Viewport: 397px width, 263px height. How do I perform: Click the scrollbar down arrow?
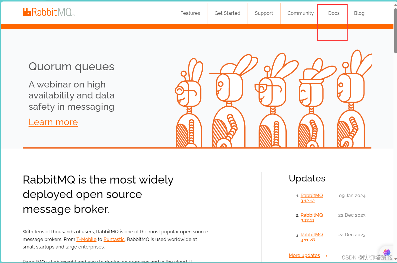[396, 259]
